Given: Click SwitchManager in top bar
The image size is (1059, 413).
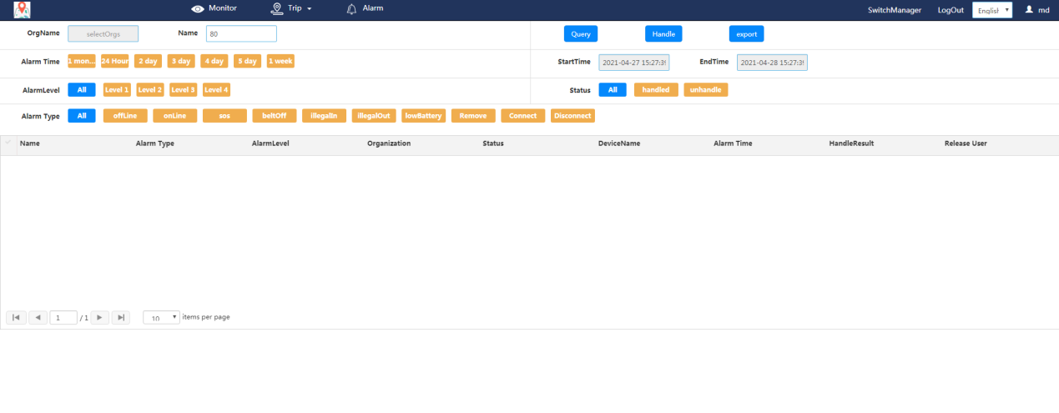Looking at the screenshot, I should coord(895,10).
